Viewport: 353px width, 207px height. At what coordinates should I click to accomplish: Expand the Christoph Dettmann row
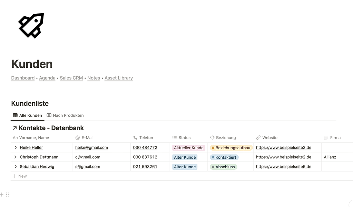(x=16, y=157)
